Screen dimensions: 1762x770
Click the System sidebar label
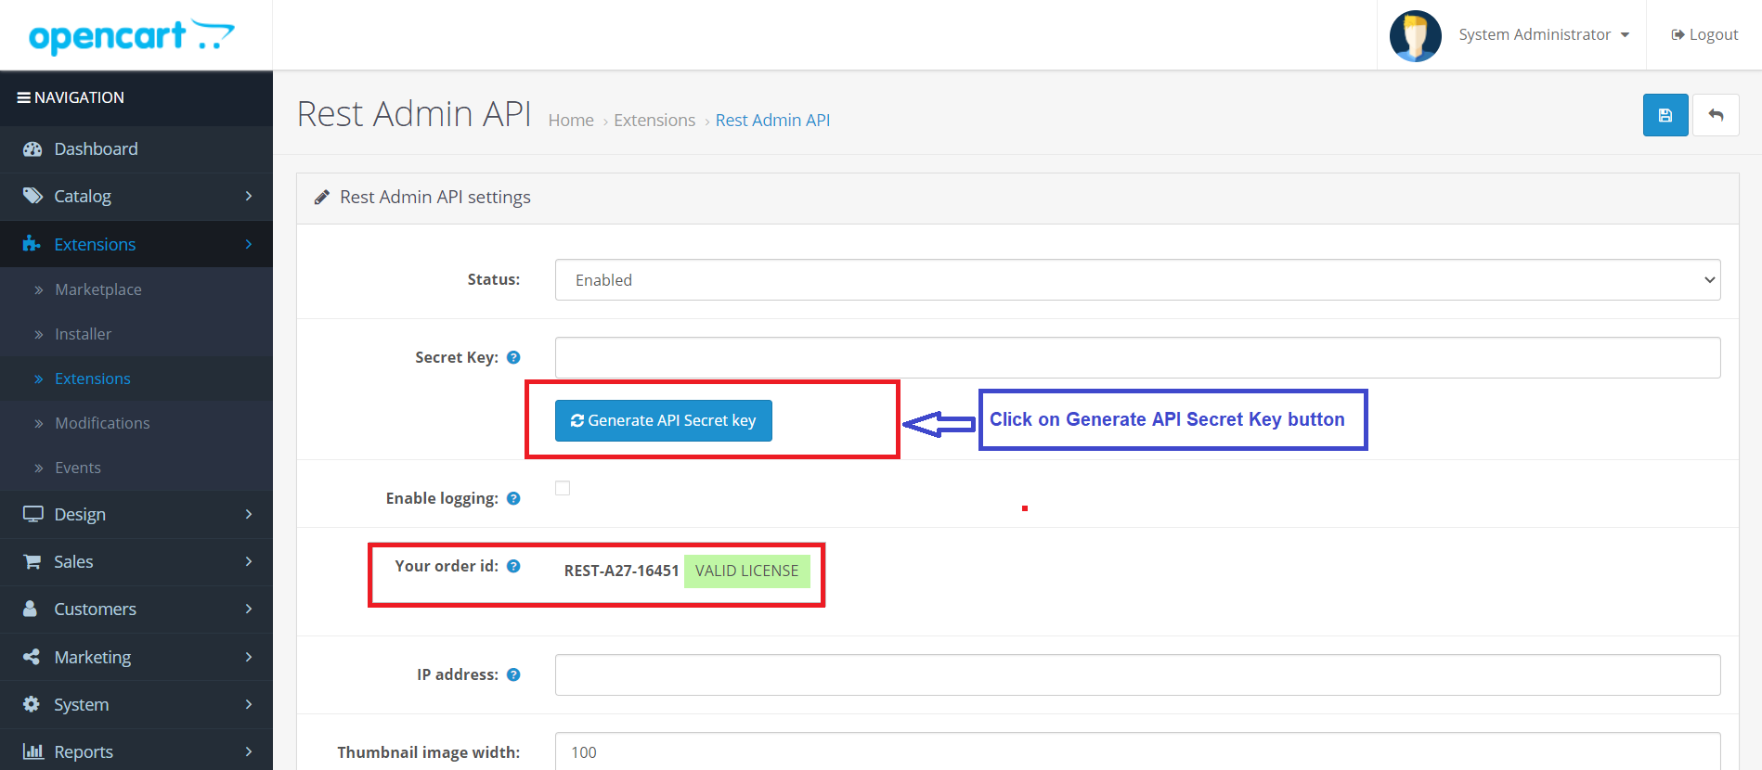[x=82, y=704]
